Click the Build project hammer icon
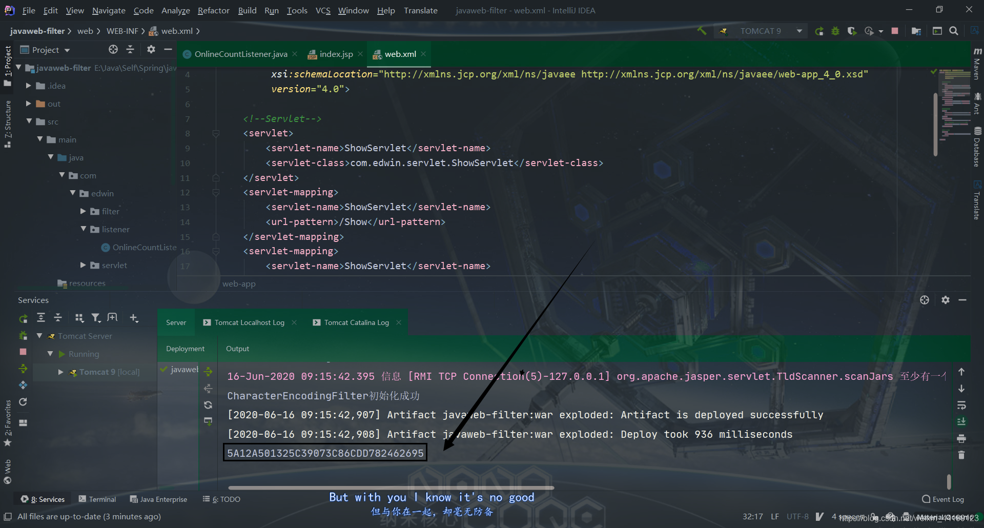984x528 pixels. pyautogui.click(x=702, y=31)
